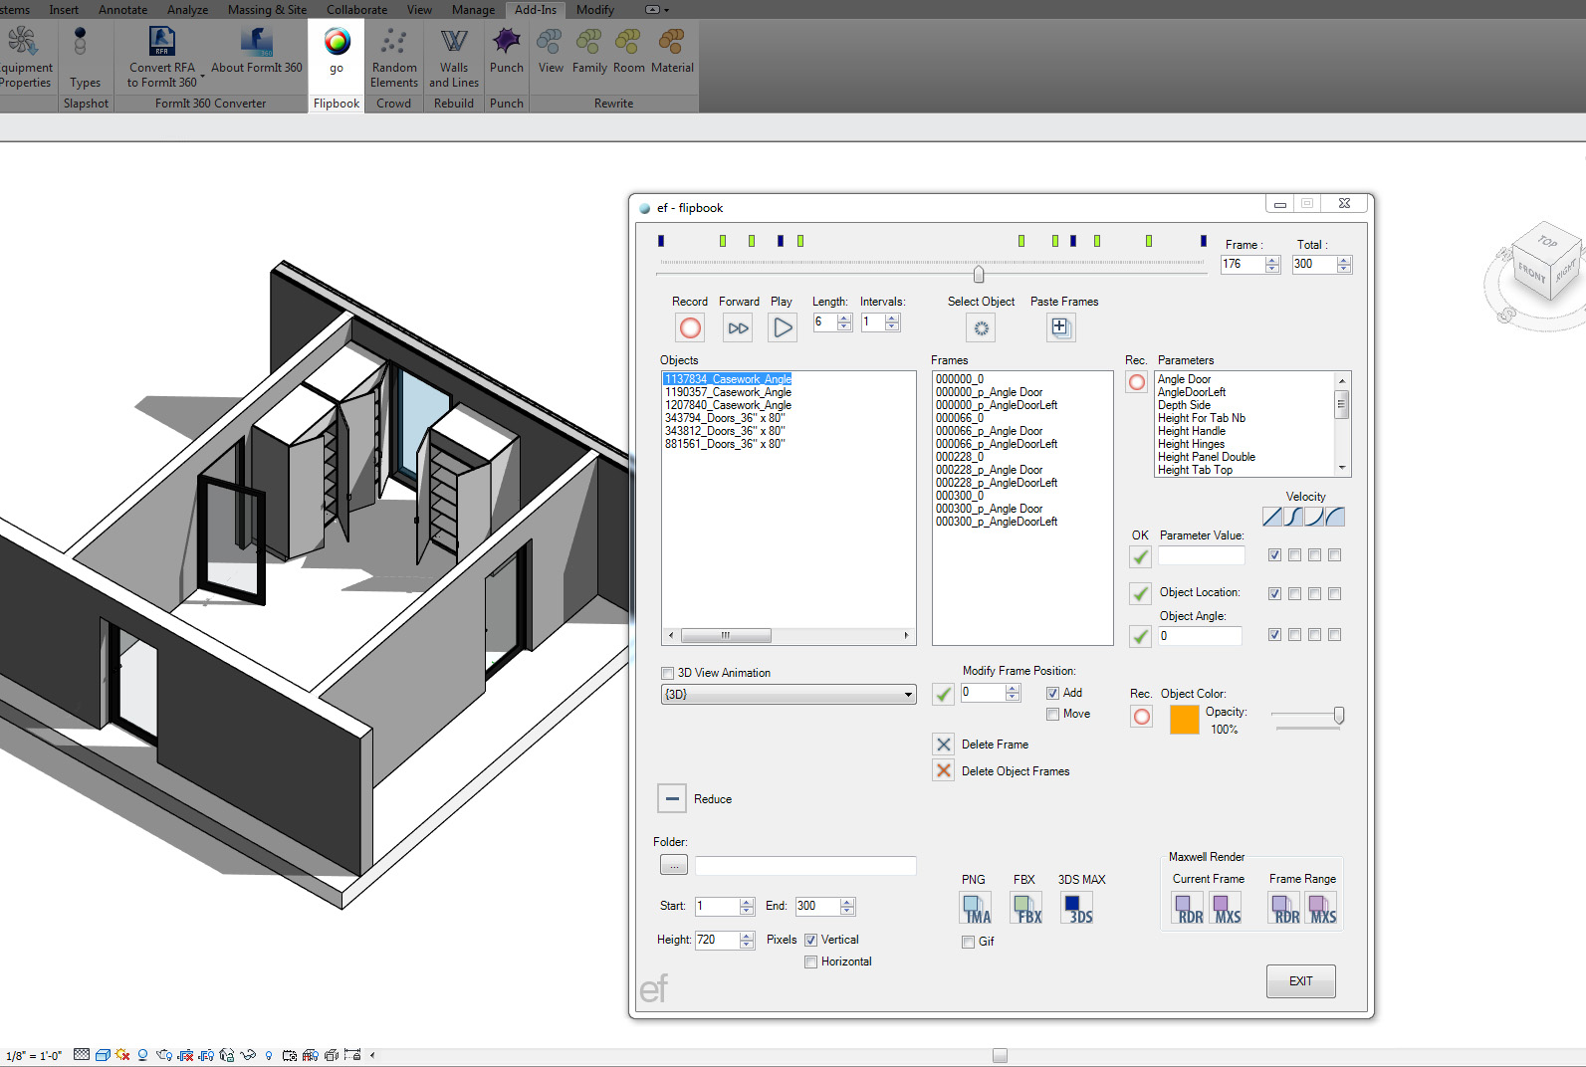The width and height of the screenshot is (1586, 1067).
Task: Start animation with the Play button
Action: (x=783, y=327)
